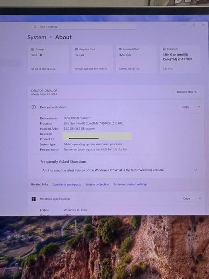The height and width of the screenshot is (279, 209).
Task: Rename this PC
Action: 187,92
